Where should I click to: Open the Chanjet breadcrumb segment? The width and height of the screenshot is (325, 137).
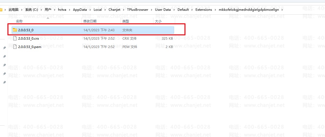[x=115, y=9]
